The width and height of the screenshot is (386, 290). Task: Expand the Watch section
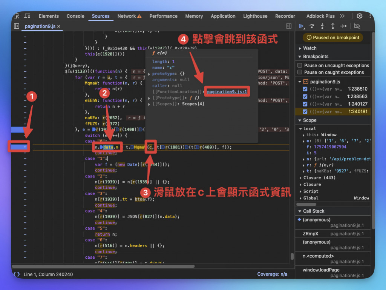300,48
